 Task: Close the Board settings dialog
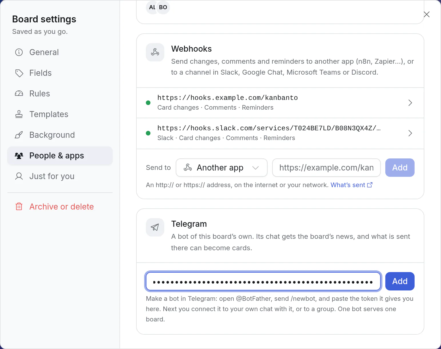coord(427,14)
